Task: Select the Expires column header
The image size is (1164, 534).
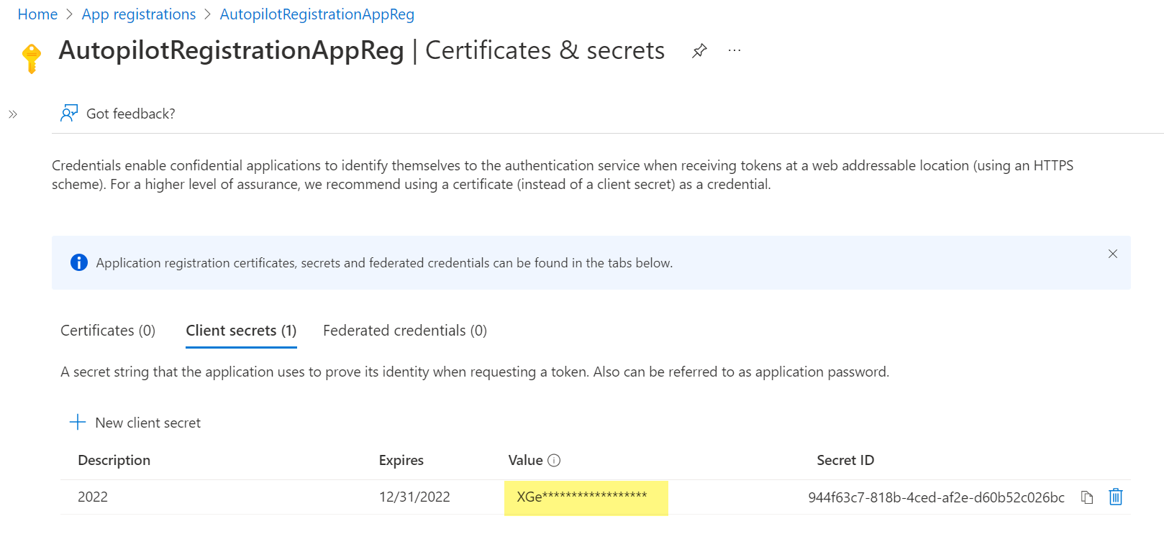Action: click(401, 460)
